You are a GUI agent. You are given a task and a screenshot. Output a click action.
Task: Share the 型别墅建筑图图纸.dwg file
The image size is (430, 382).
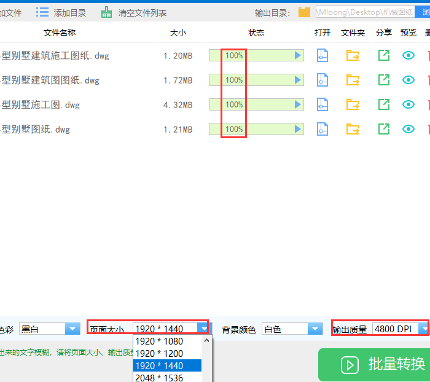[384, 80]
